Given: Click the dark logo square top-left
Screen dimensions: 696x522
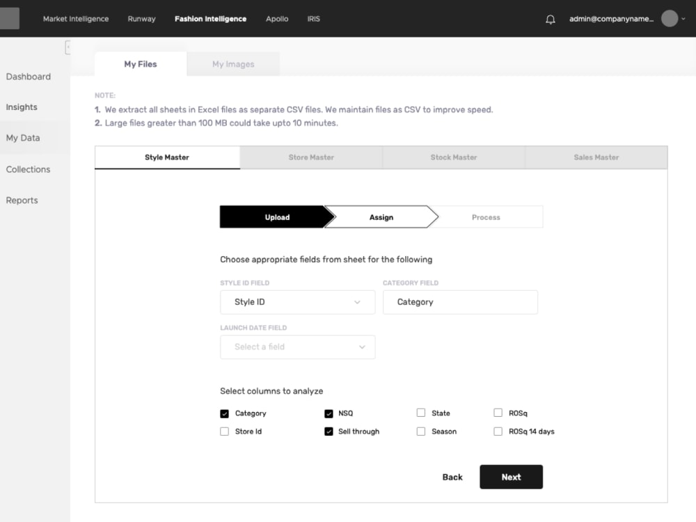Looking at the screenshot, I should point(9,18).
